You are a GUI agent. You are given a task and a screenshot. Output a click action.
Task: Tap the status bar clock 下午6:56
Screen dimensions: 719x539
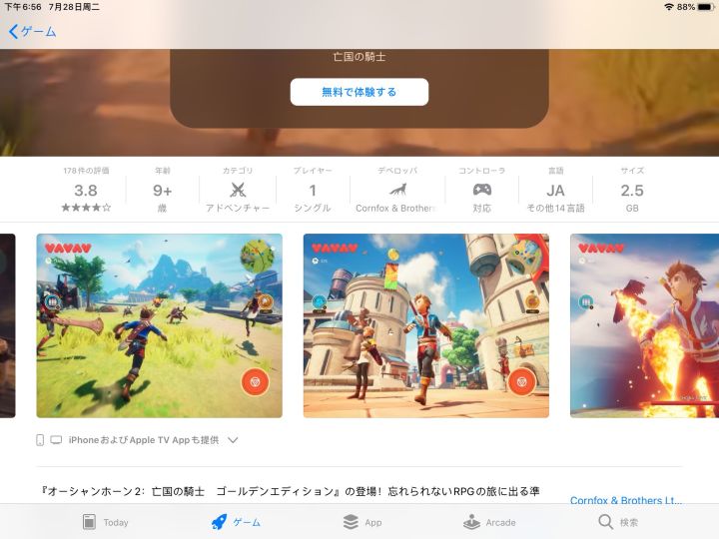[23, 7]
